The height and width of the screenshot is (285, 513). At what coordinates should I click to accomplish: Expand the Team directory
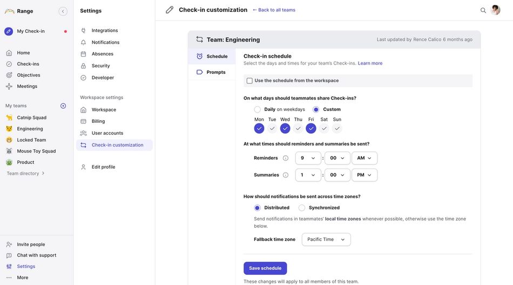tap(26, 173)
